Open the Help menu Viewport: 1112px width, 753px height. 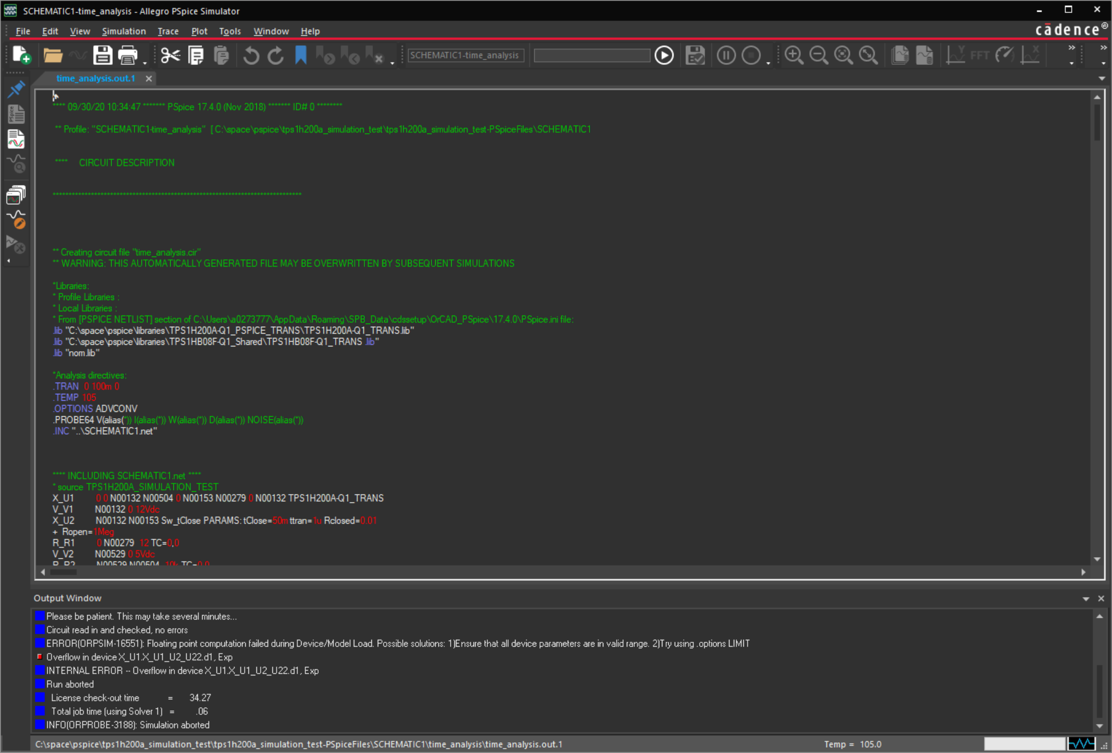tap(310, 31)
